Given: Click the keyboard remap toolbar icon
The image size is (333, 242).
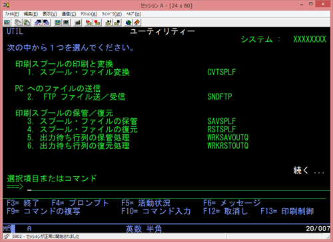Looking at the screenshot, I should [77, 23].
